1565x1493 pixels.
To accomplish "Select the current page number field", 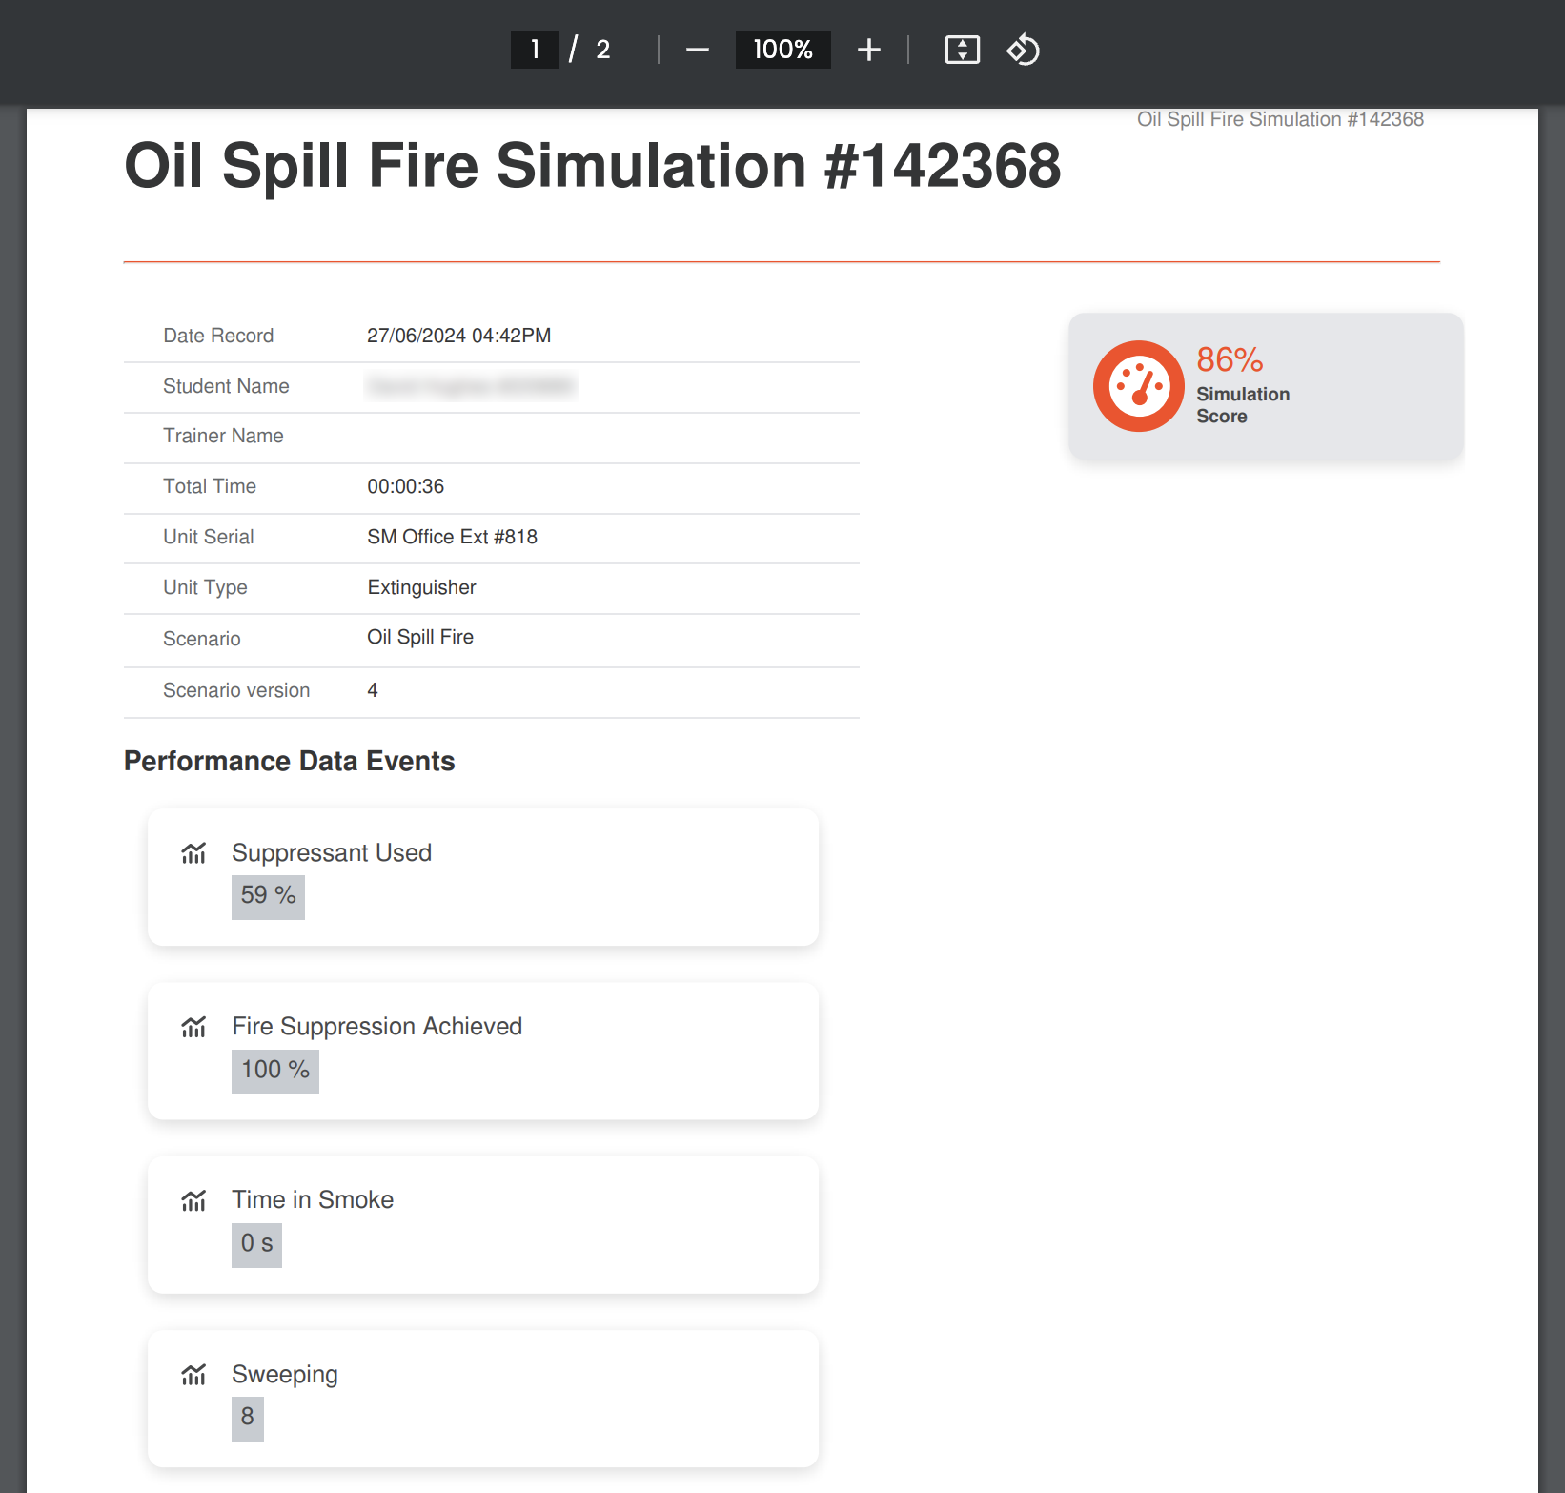I will tap(535, 50).
